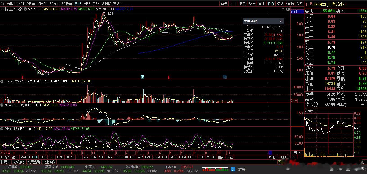Choose the MCST indicator tab
Viewport: 367px width, 174px height.
(211, 157)
